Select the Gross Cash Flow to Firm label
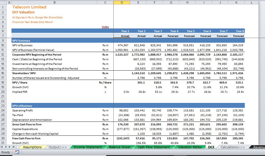The height and width of the screenshot is (156, 265). tap(27, 124)
